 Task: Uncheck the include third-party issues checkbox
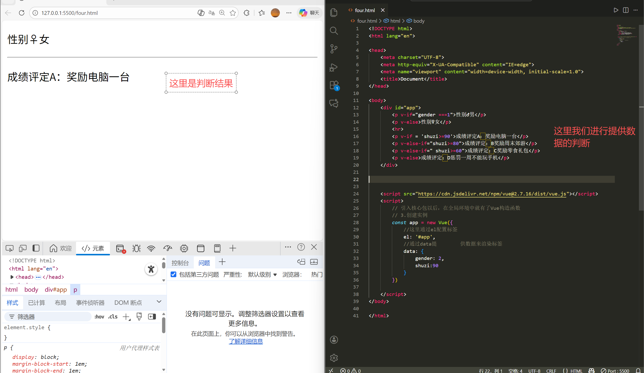pyautogui.click(x=174, y=275)
